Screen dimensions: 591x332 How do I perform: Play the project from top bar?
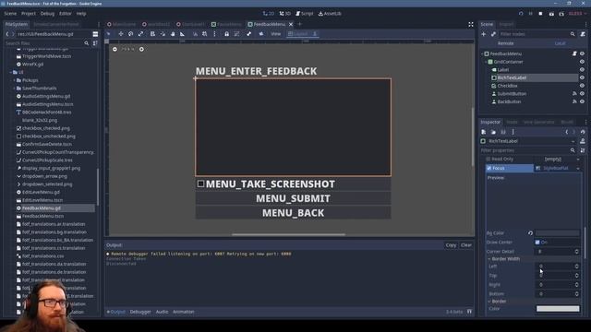(x=521, y=14)
